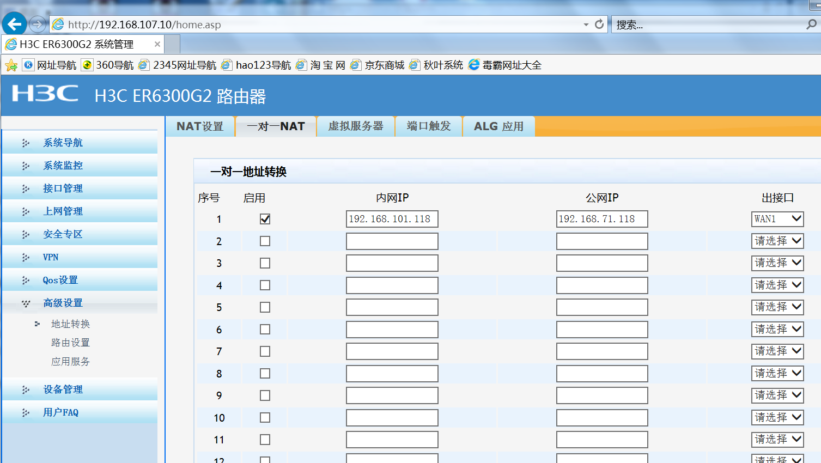This screenshot has width=821, height=463.
Task: Click the Refresh icon in address bar
Action: click(x=599, y=25)
